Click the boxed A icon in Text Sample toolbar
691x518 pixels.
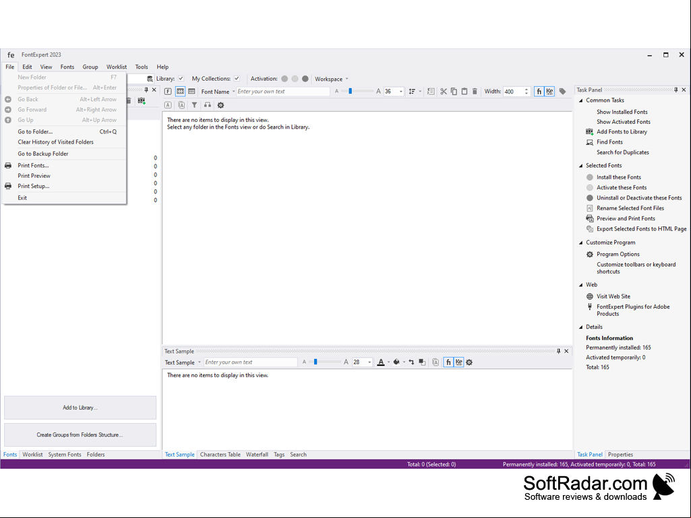[435, 362]
